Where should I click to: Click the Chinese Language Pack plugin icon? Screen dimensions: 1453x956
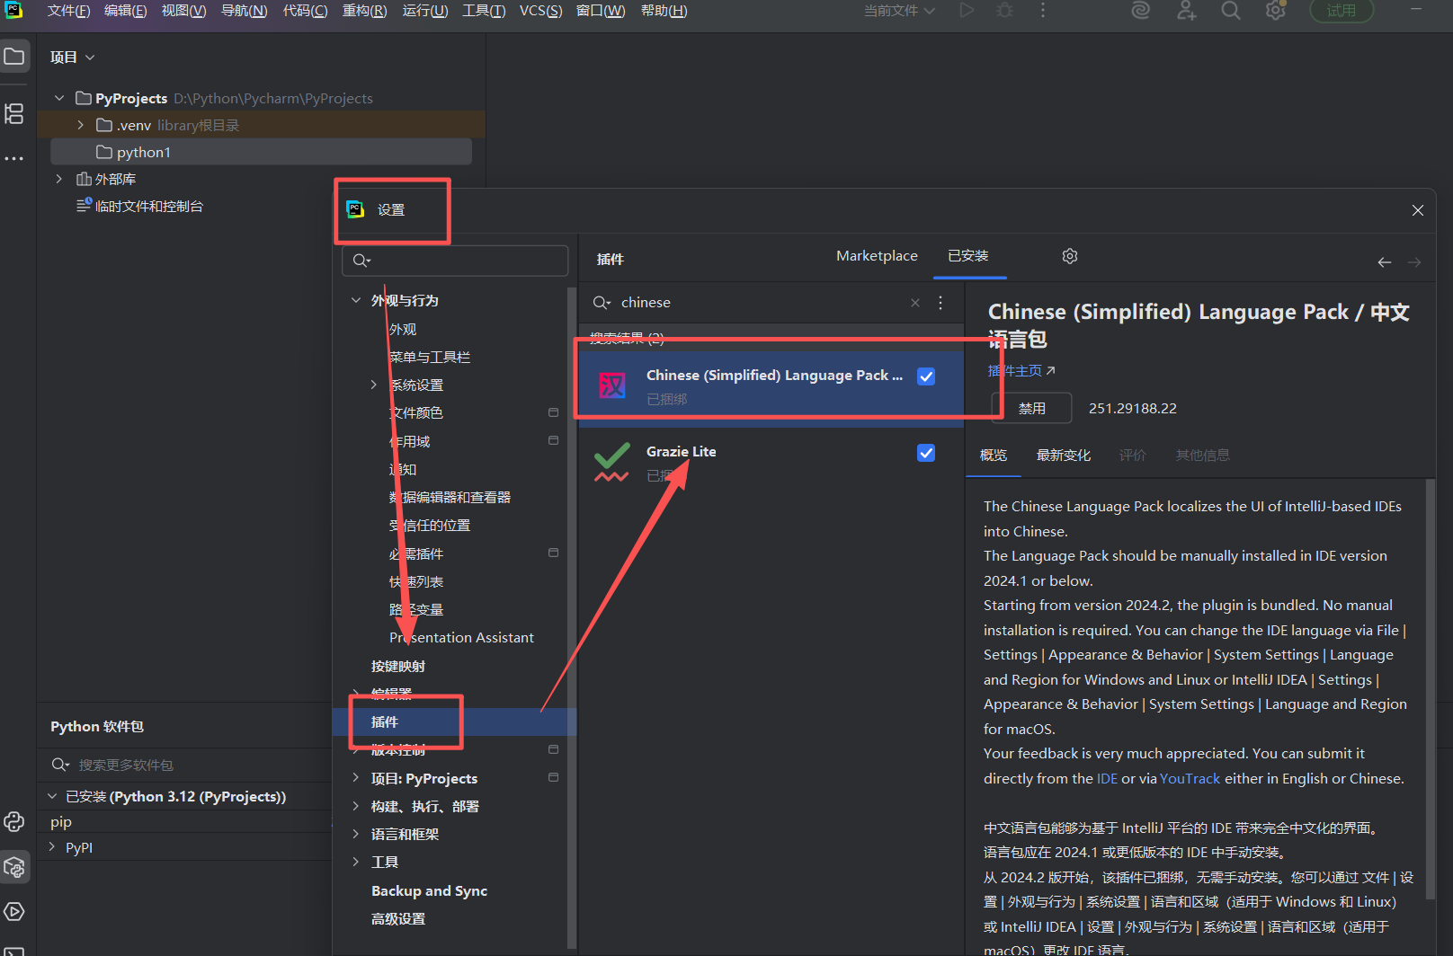coord(612,385)
